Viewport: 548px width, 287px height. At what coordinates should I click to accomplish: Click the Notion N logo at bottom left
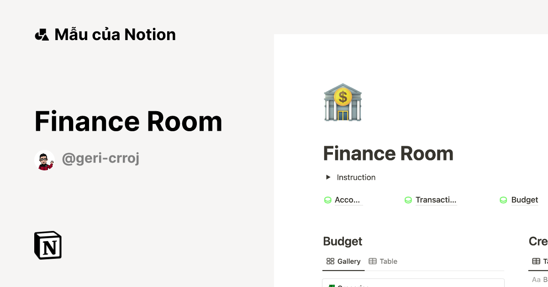pyautogui.click(x=47, y=245)
